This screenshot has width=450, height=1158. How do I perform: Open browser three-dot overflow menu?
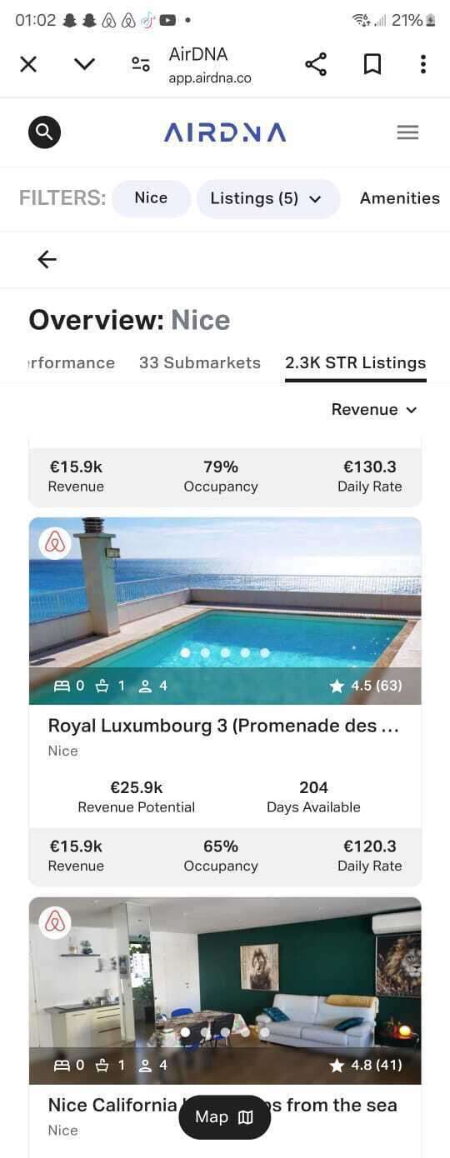click(423, 65)
